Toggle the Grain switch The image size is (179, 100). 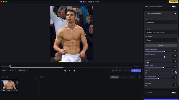click(x=174, y=92)
